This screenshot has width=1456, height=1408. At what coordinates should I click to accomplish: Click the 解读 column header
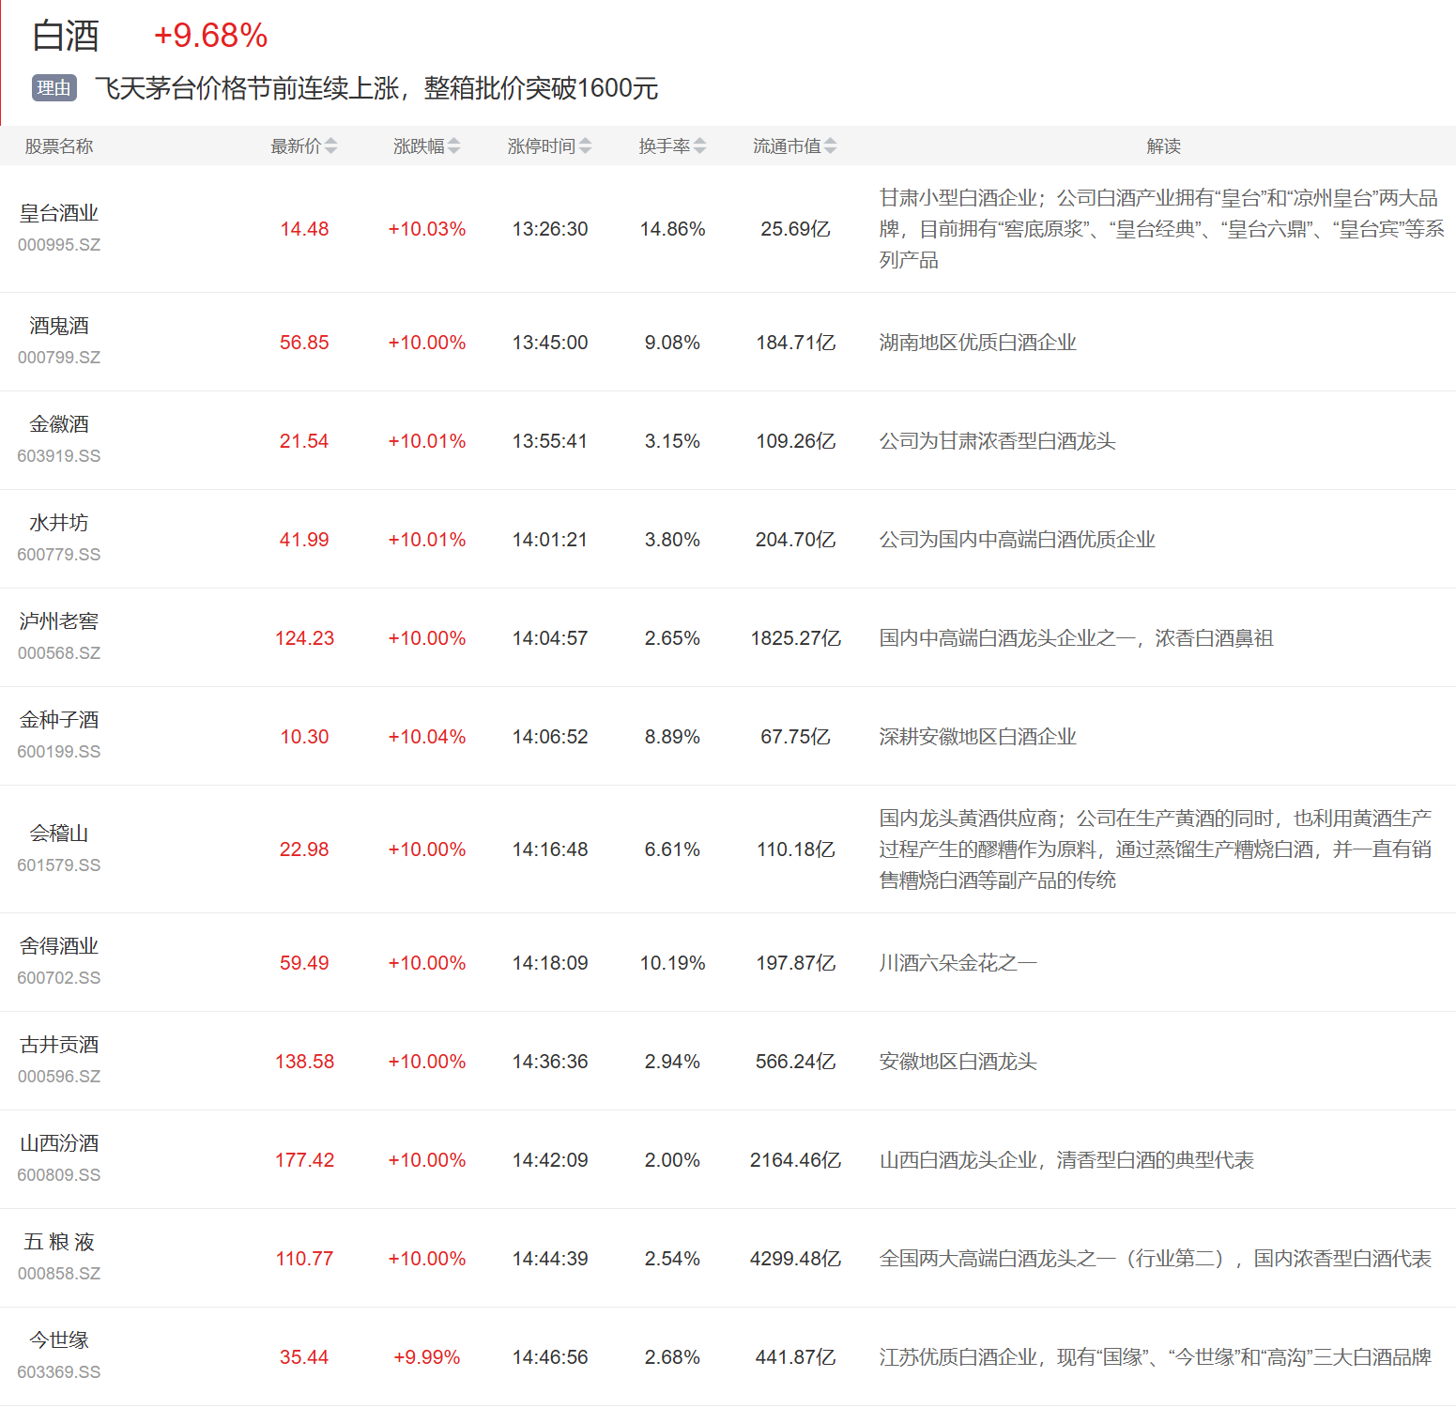pyautogui.click(x=1163, y=146)
